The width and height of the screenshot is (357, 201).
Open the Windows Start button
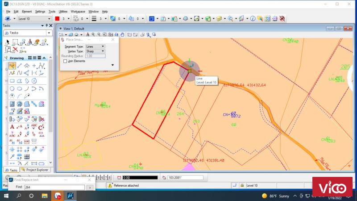[x=6, y=196]
